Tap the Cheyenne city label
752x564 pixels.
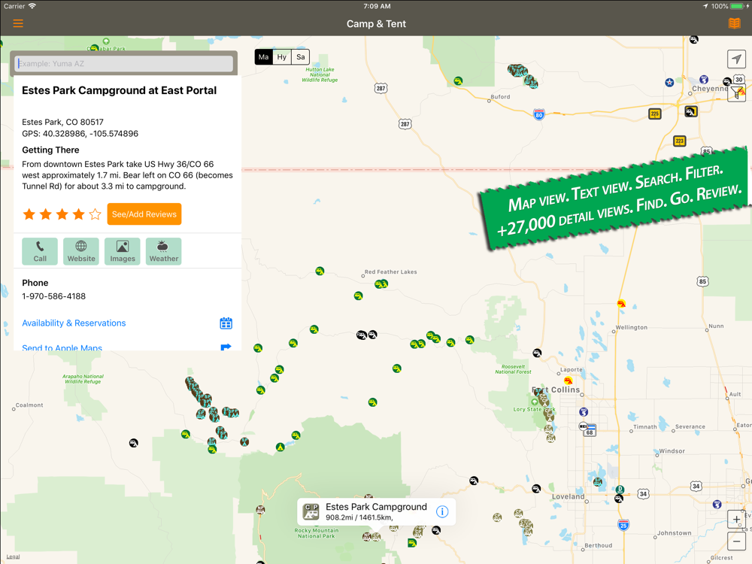tap(710, 89)
